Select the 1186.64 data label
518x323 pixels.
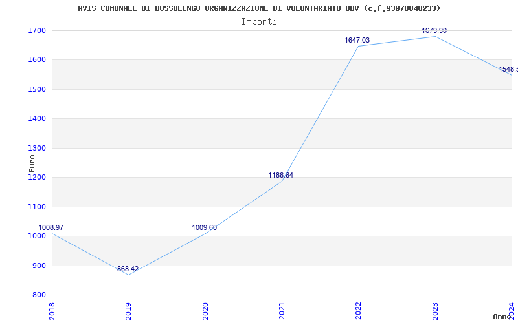(281, 175)
